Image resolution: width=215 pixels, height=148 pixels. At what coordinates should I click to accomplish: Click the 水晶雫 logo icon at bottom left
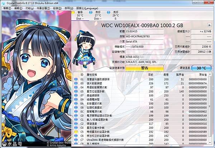[x=5, y=144]
